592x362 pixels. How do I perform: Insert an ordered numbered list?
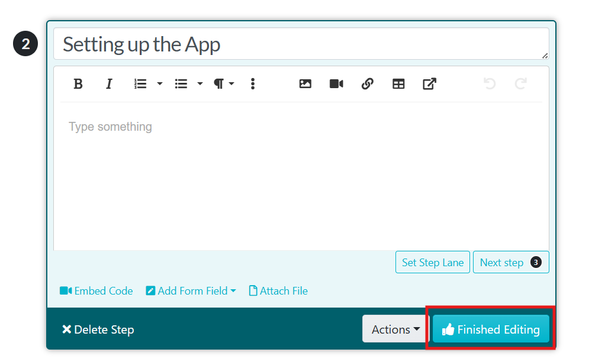coord(140,84)
